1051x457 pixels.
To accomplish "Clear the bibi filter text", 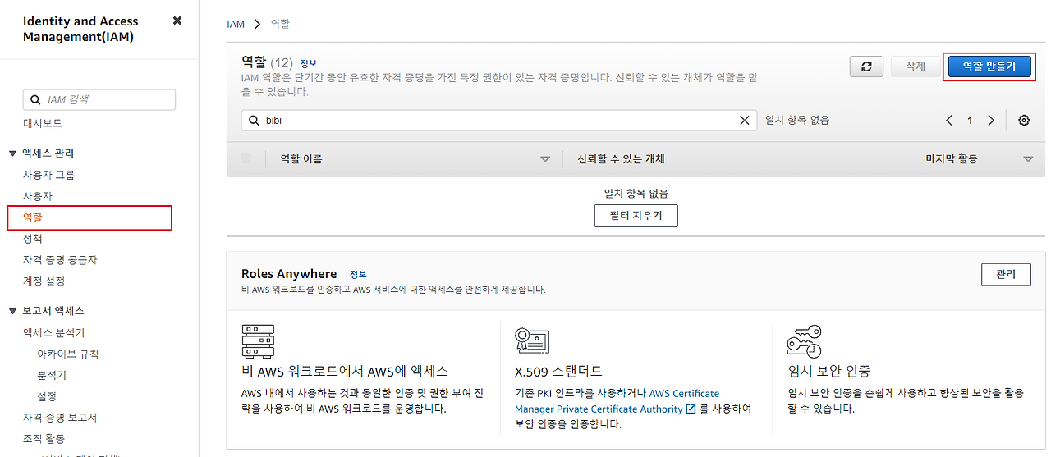I will click(744, 120).
